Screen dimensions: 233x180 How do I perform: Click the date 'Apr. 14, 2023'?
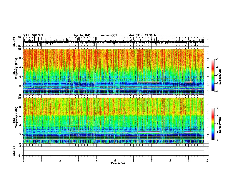pyautogui.click(x=82, y=35)
